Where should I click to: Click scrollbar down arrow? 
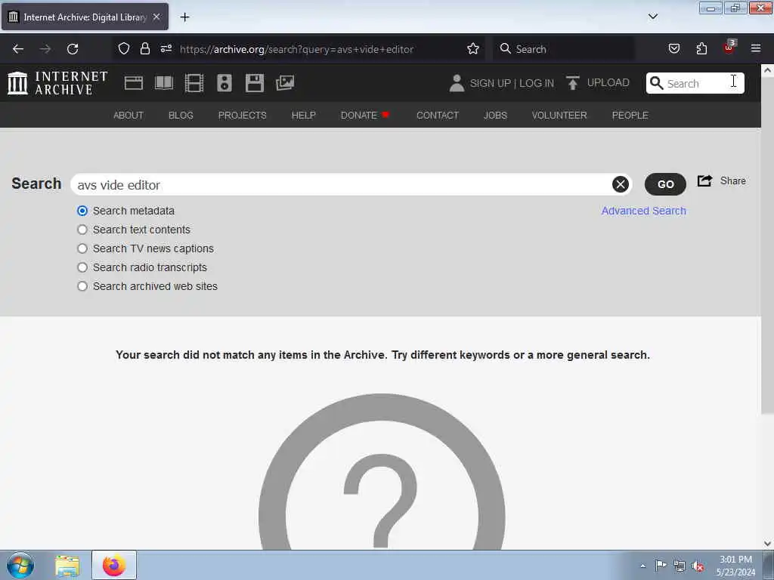[x=767, y=544]
